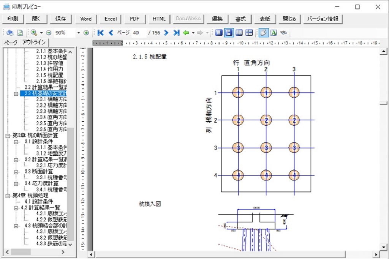389x259 pixels.
Task: Click the 印刷 button
Action: pos(13,19)
